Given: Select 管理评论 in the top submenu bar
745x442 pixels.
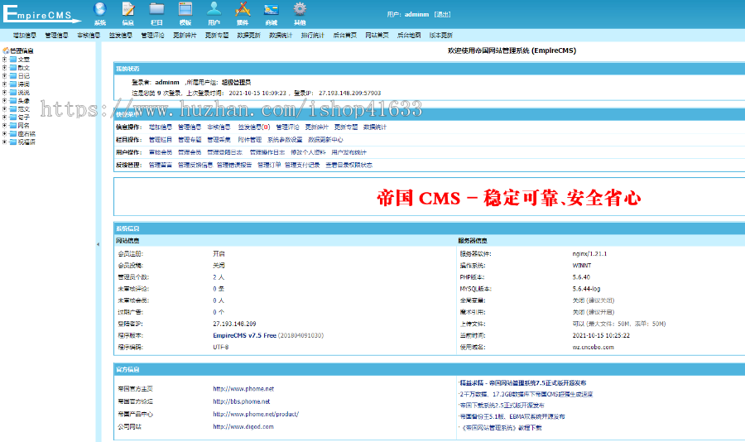Looking at the screenshot, I should pyautogui.click(x=152, y=35).
